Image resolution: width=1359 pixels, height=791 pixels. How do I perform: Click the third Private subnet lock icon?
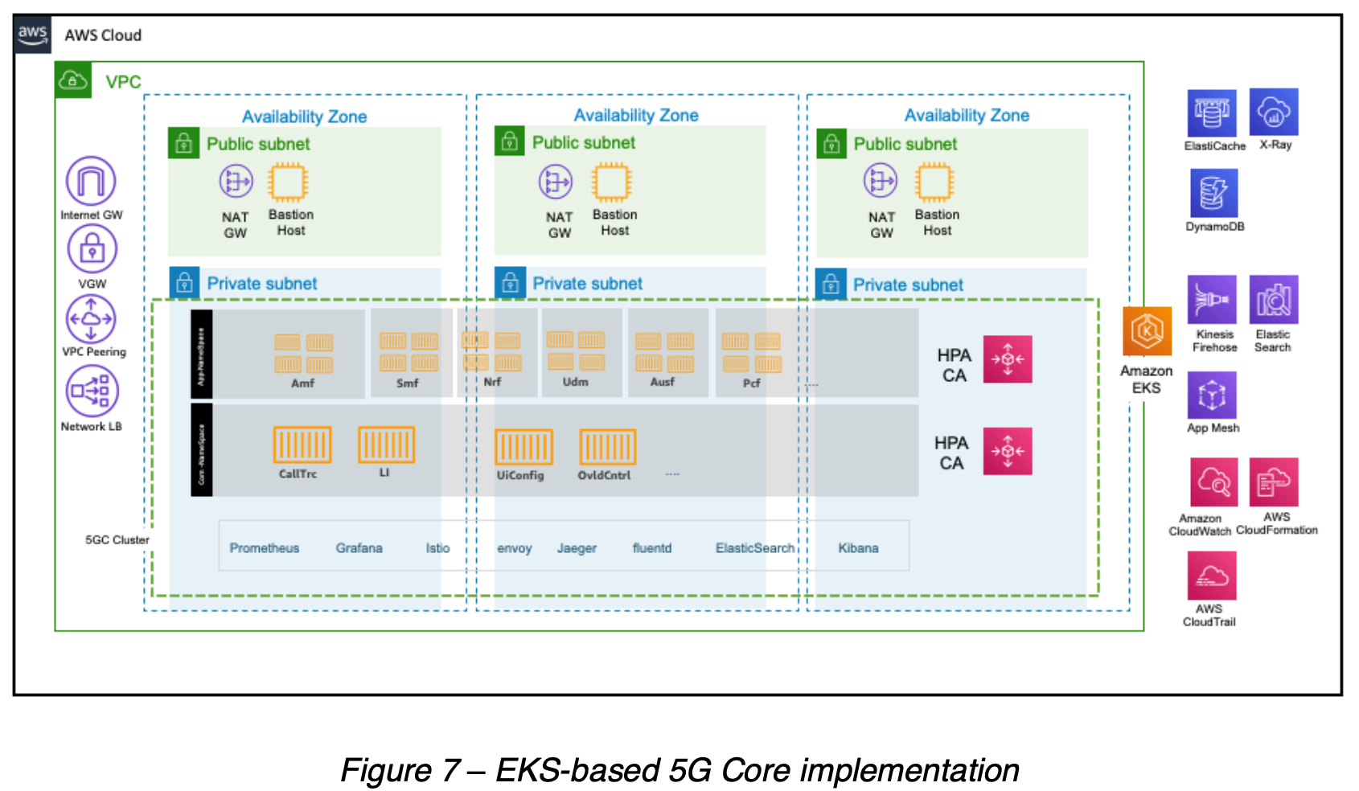pyautogui.click(x=831, y=285)
